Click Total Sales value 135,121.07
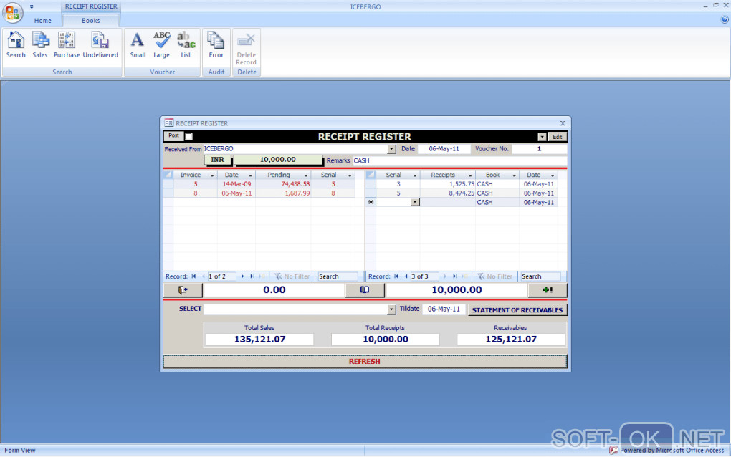Viewport: 731px width, 457px height. (x=259, y=339)
